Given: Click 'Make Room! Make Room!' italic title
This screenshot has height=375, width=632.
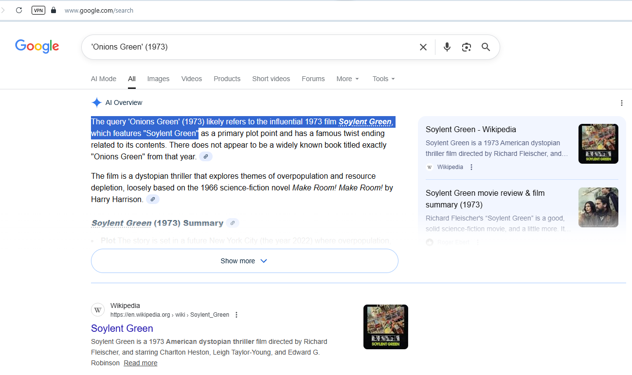Looking at the screenshot, I should [x=338, y=187].
